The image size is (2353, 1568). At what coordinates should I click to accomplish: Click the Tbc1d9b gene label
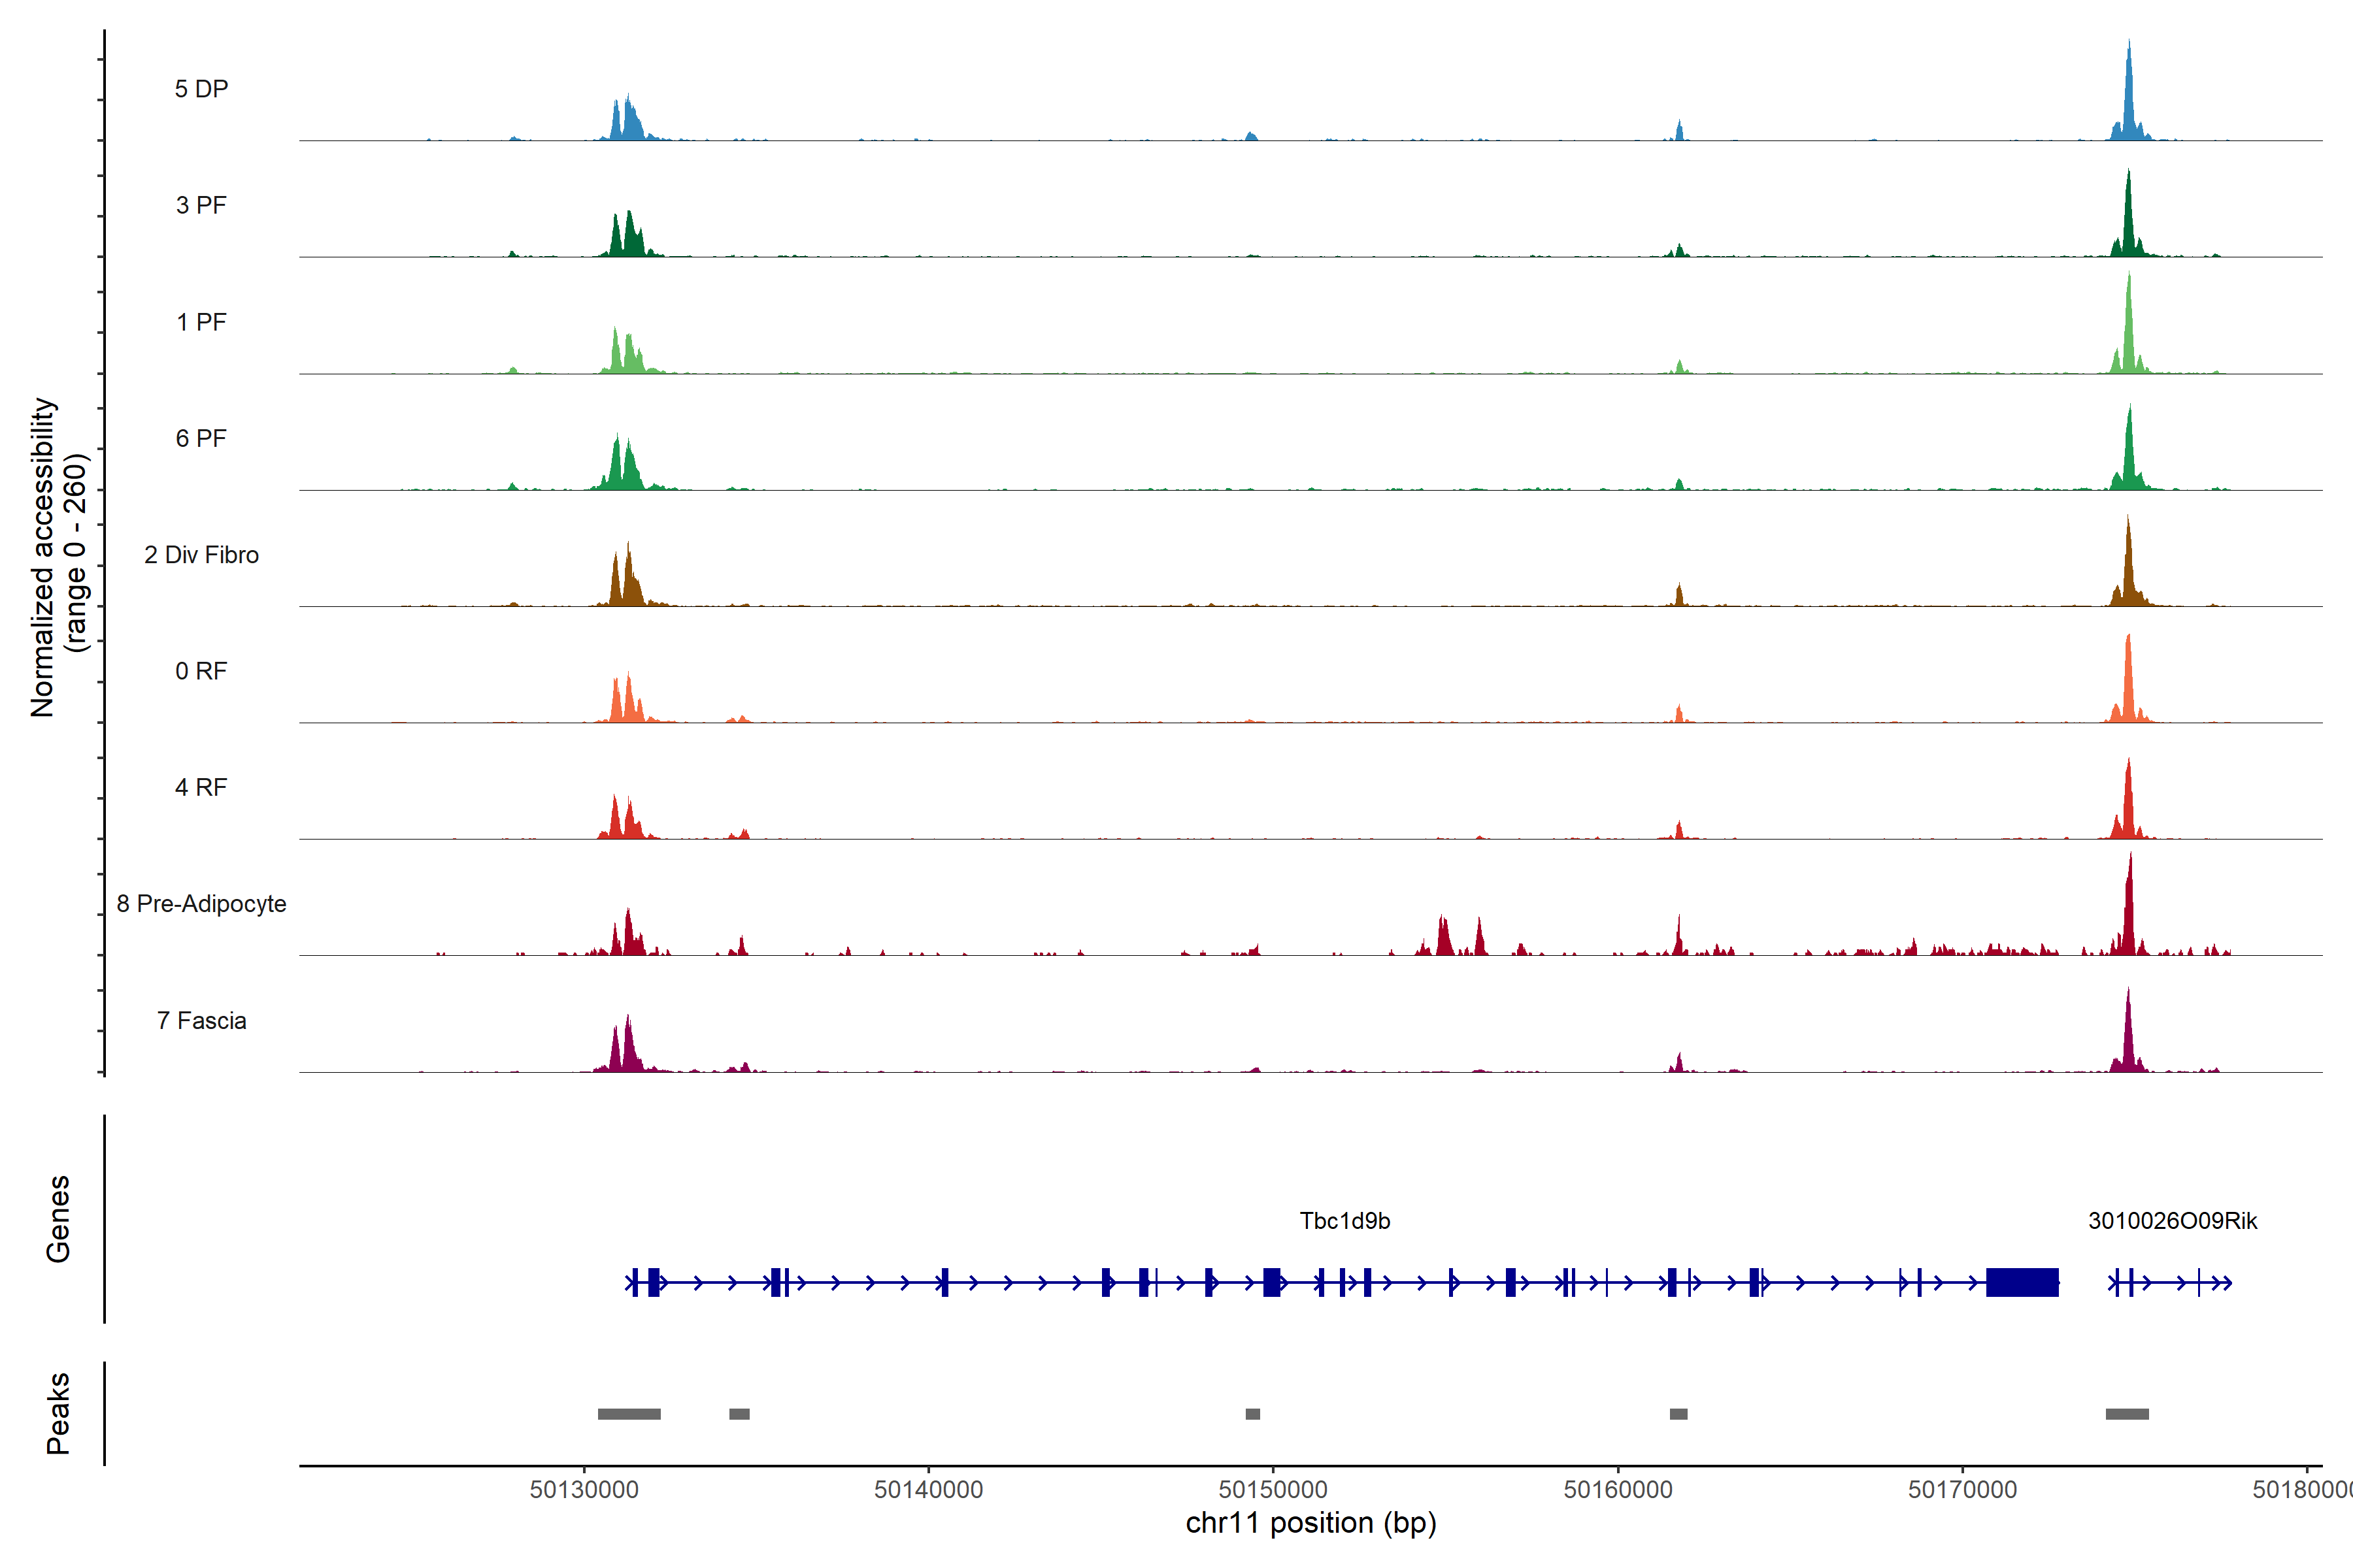click(1344, 1221)
